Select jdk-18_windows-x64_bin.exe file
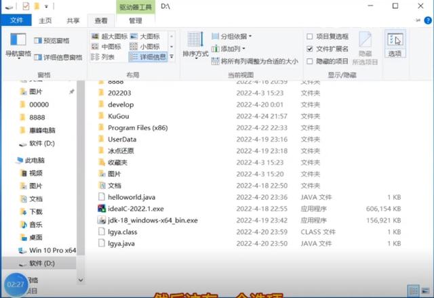 [x=153, y=220]
